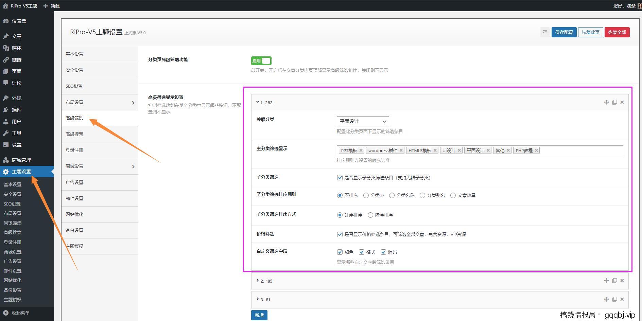Switch to the 高级搜索 settings tab
Viewport: 642px width, 321px height.
74,134
